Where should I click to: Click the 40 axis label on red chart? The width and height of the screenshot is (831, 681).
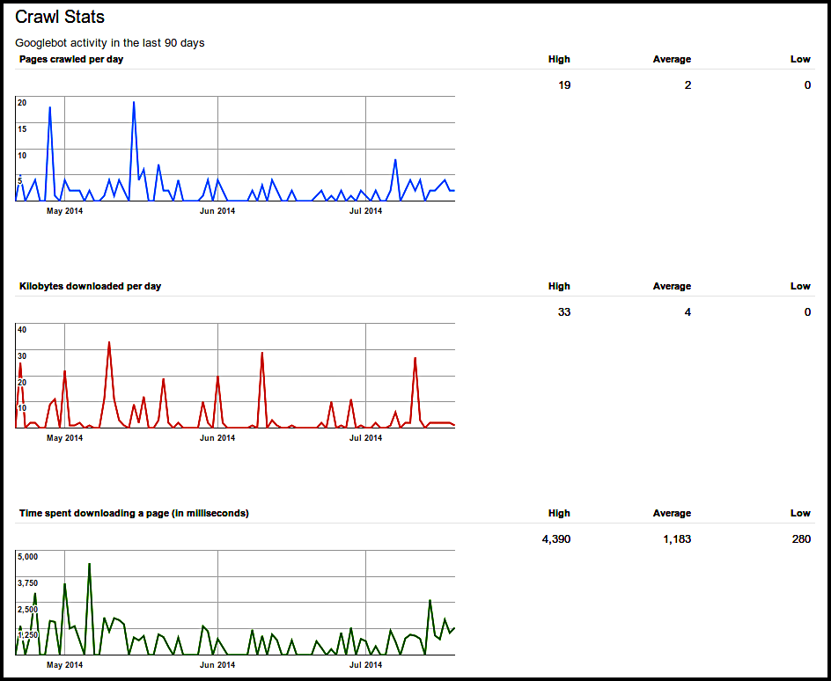pyautogui.click(x=22, y=330)
